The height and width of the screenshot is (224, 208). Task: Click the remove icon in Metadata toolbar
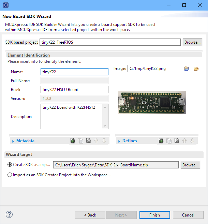click(88, 141)
